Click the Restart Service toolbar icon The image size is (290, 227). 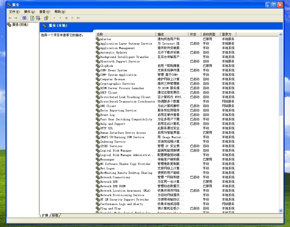(x=78, y=18)
